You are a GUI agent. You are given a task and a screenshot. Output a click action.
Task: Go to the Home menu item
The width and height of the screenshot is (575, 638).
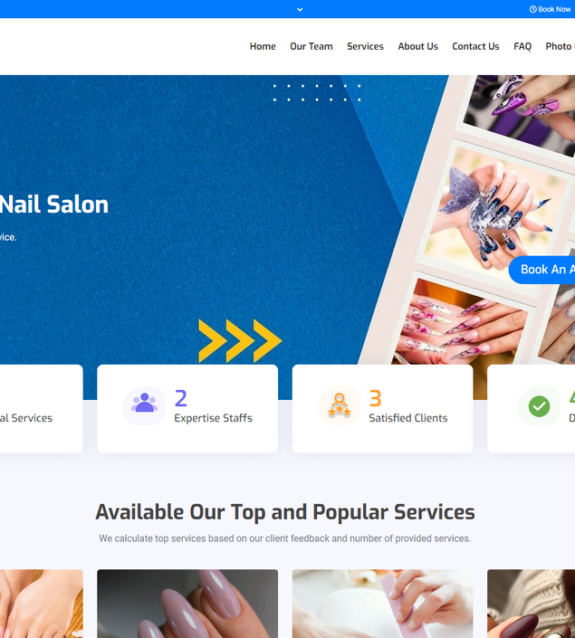point(263,46)
